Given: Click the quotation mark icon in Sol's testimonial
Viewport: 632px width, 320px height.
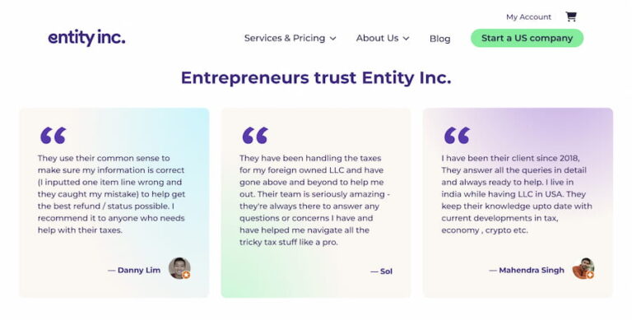Looking at the screenshot, I should (x=255, y=136).
